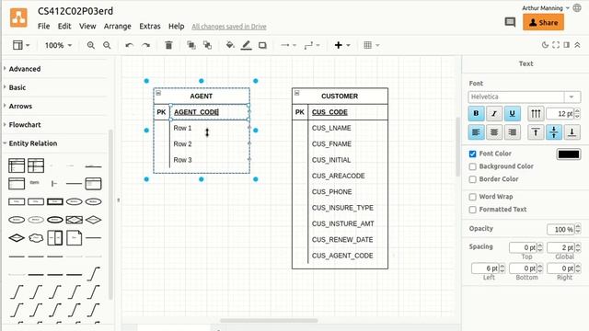Delete the selected shape with trash icon
Screen dimensions: 589x331
tap(168, 45)
